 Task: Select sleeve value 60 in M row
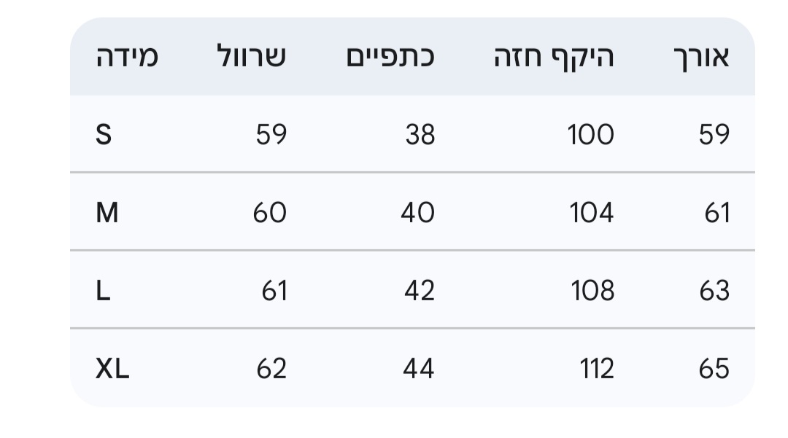[270, 213]
